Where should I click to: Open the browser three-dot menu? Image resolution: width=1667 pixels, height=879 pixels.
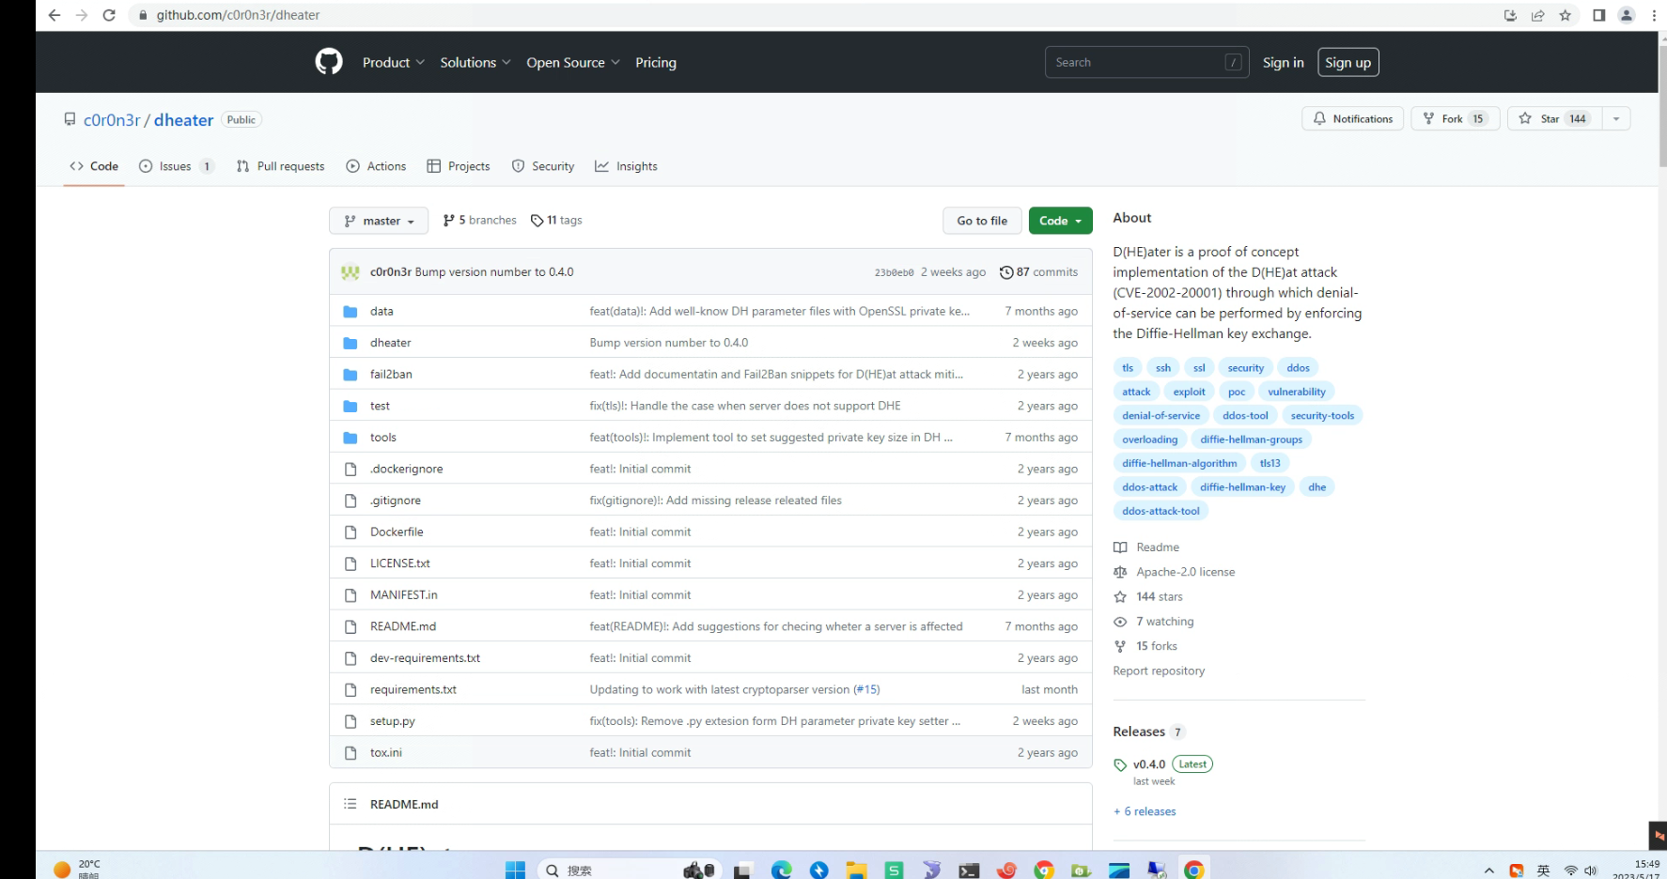point(1654,15)
